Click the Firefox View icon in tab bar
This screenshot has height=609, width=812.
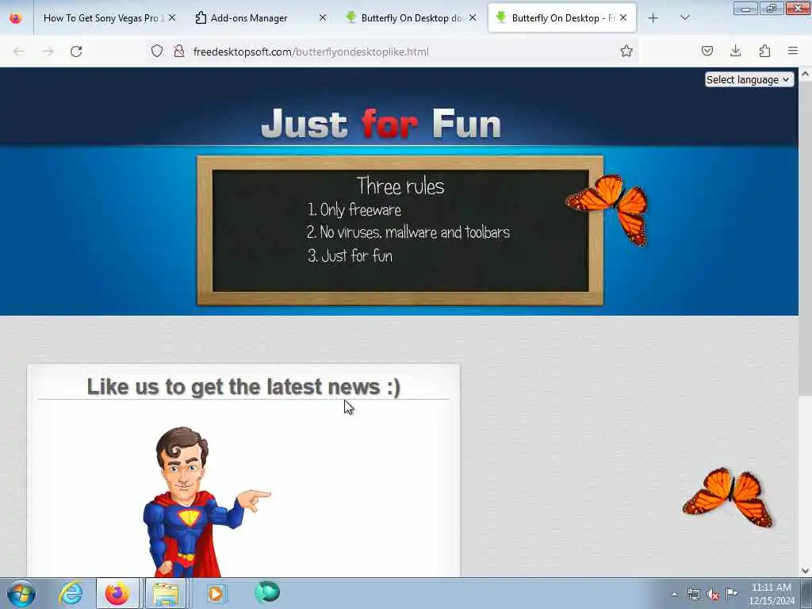[16, 18]
